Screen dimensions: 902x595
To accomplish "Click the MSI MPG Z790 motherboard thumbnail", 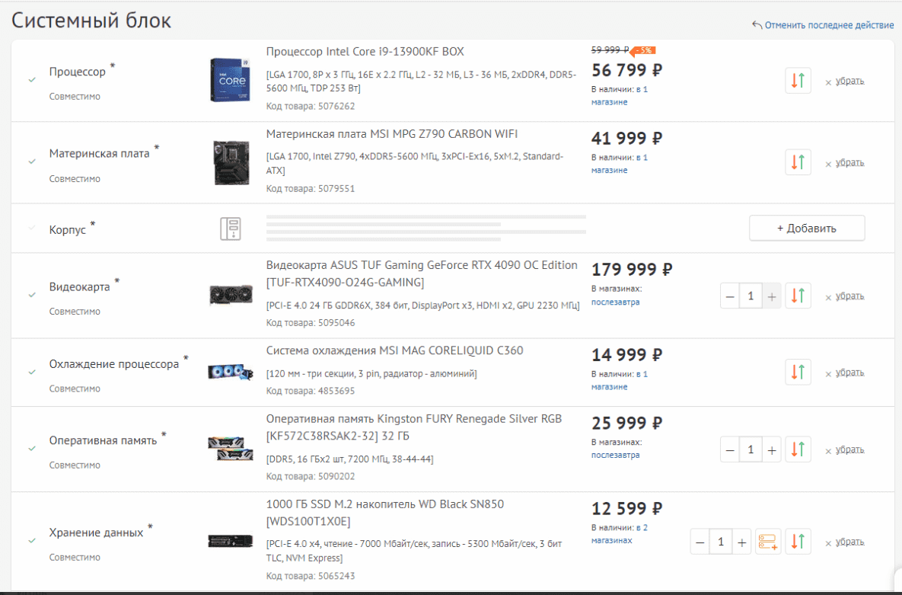I will tap(231, 162).
